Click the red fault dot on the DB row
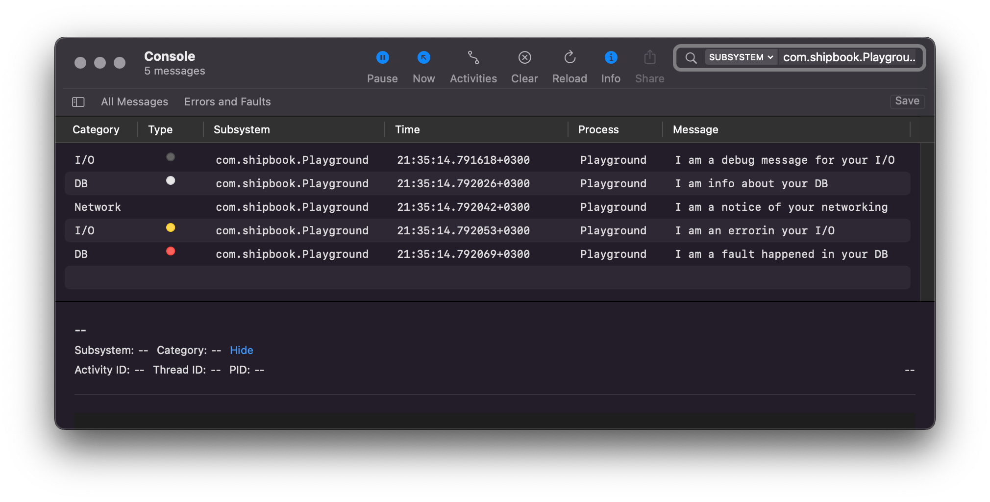This screenshot has width=990, height=502. click(x=171, y=251)
